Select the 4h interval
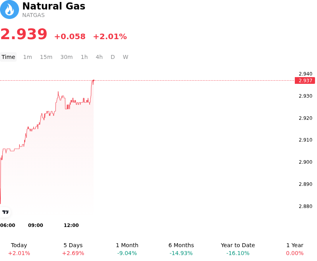The height and width of the screenshot is (261, 317). (99, 57)
